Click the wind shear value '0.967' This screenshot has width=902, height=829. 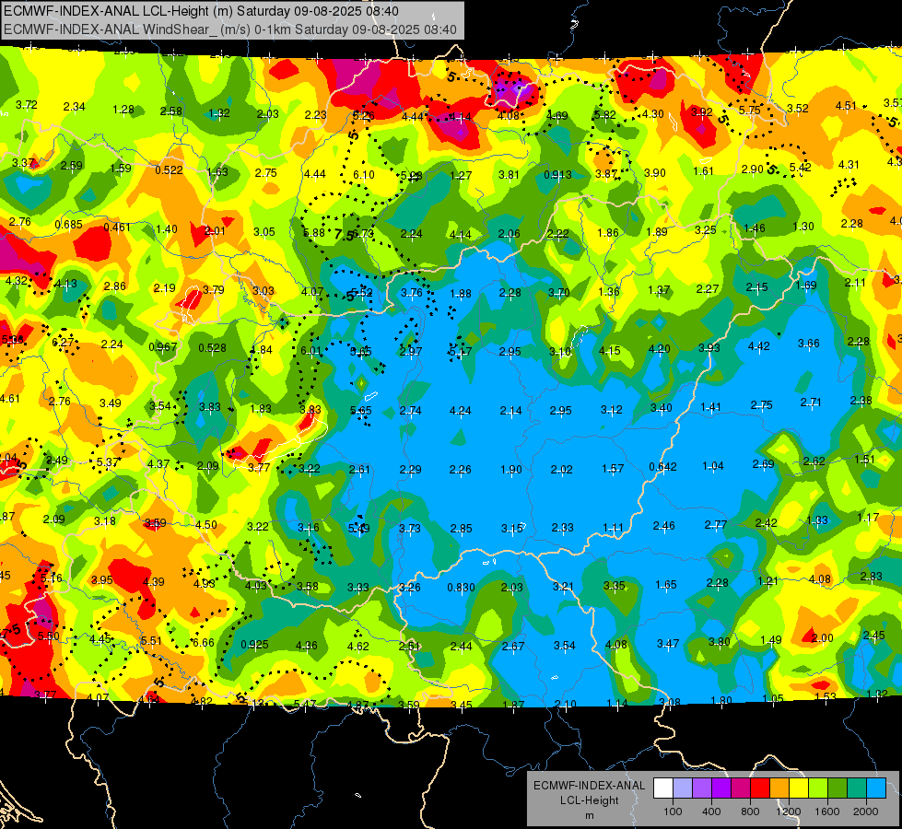tap(163, 347)
